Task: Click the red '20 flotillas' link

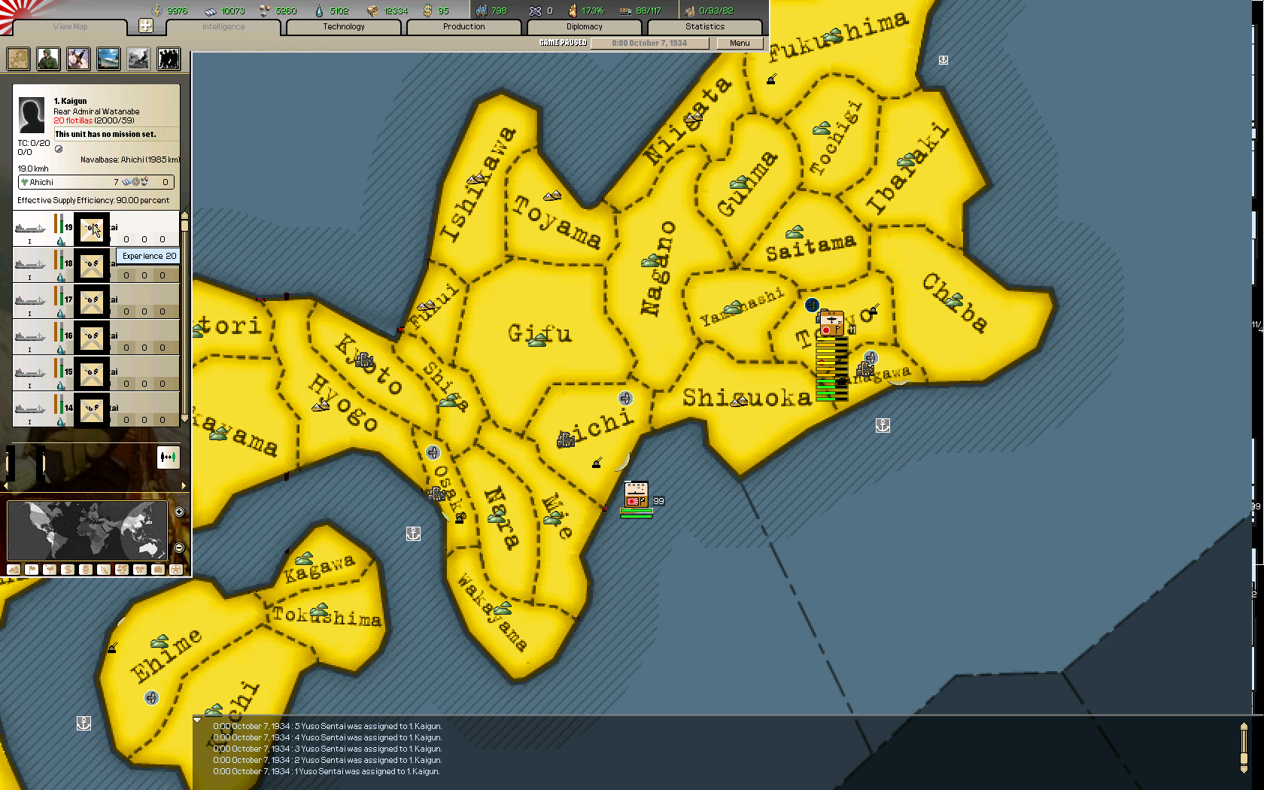Action: point(71,120)
